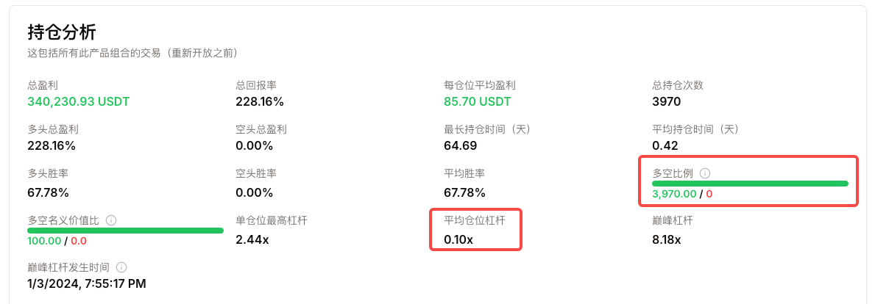Click the 340,230.93 USDT total profit value
Screen dimensions: 875x304
(x=79, y=102)
